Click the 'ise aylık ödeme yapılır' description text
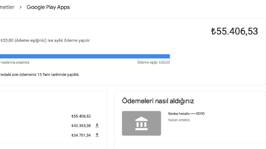266x149 pixels. point(69,40)
